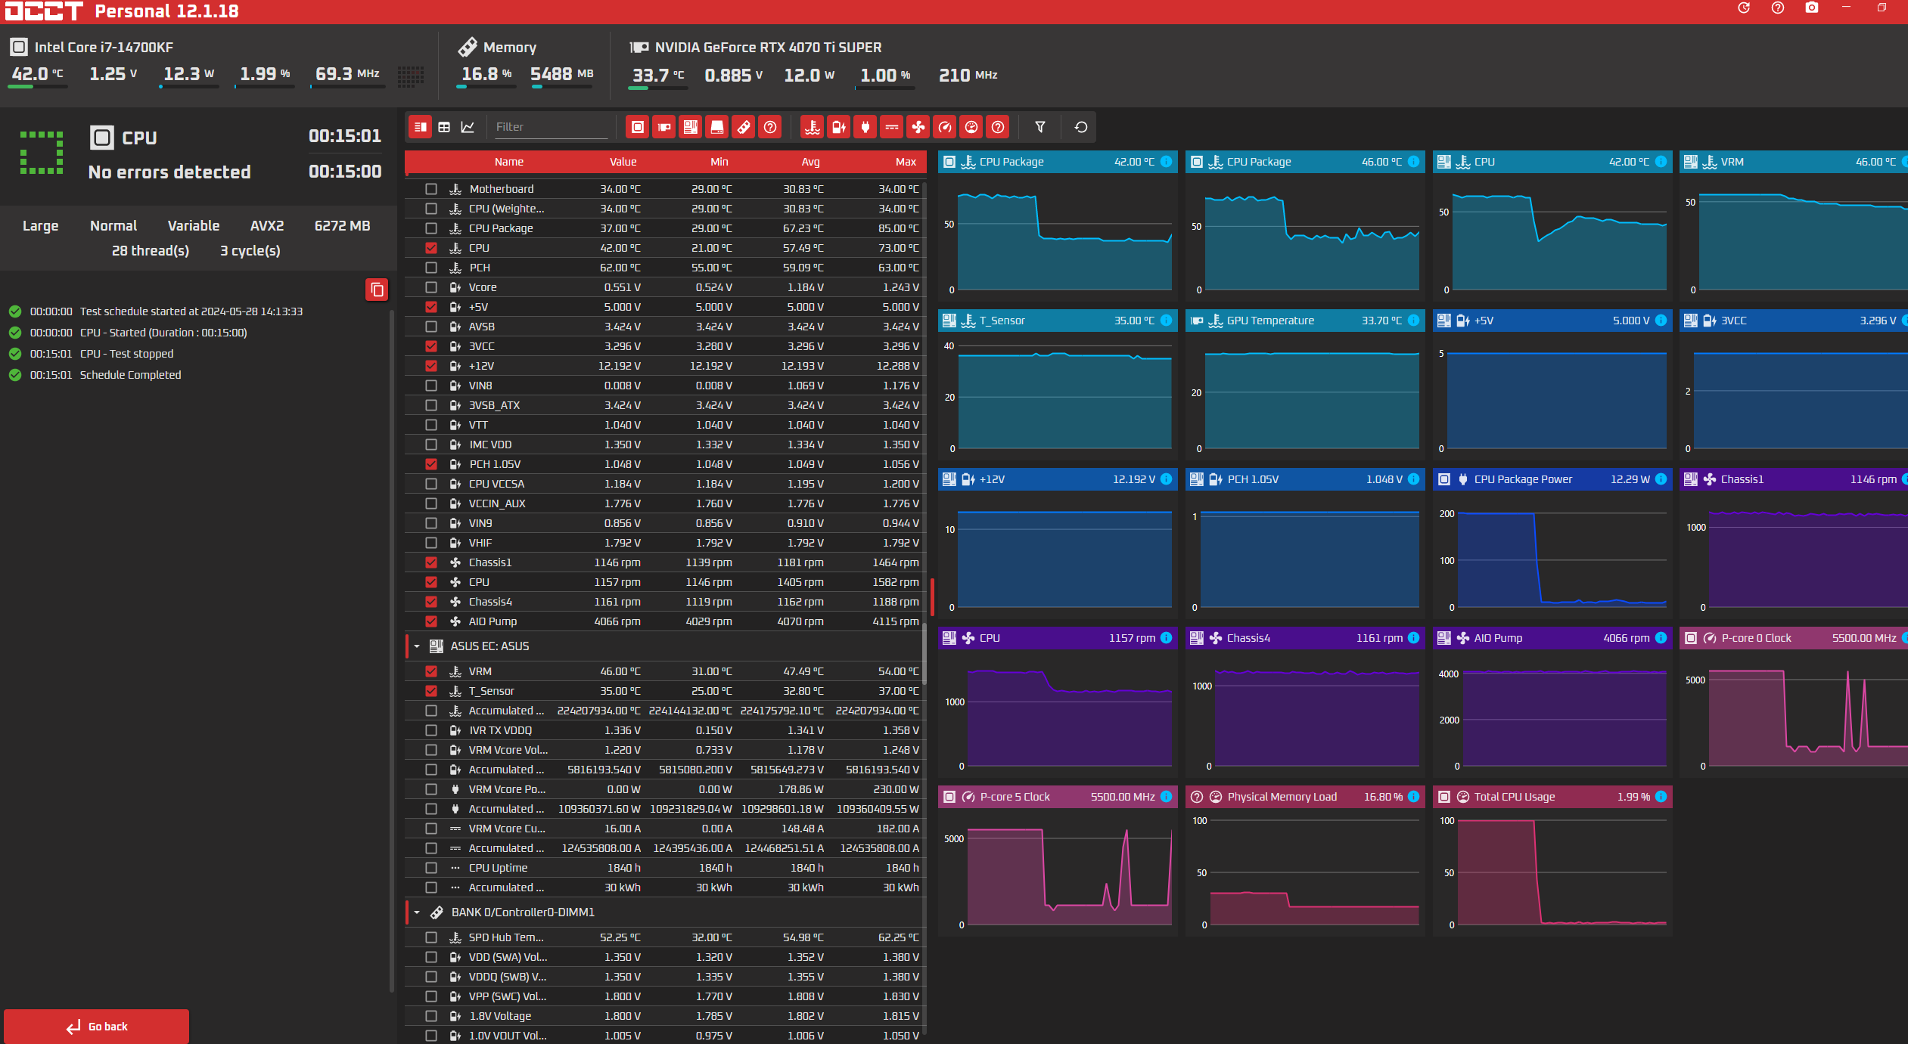1908x1044 pixels.
Task: Click the update check icon in title bar
Action: [x=1744, y=8]
